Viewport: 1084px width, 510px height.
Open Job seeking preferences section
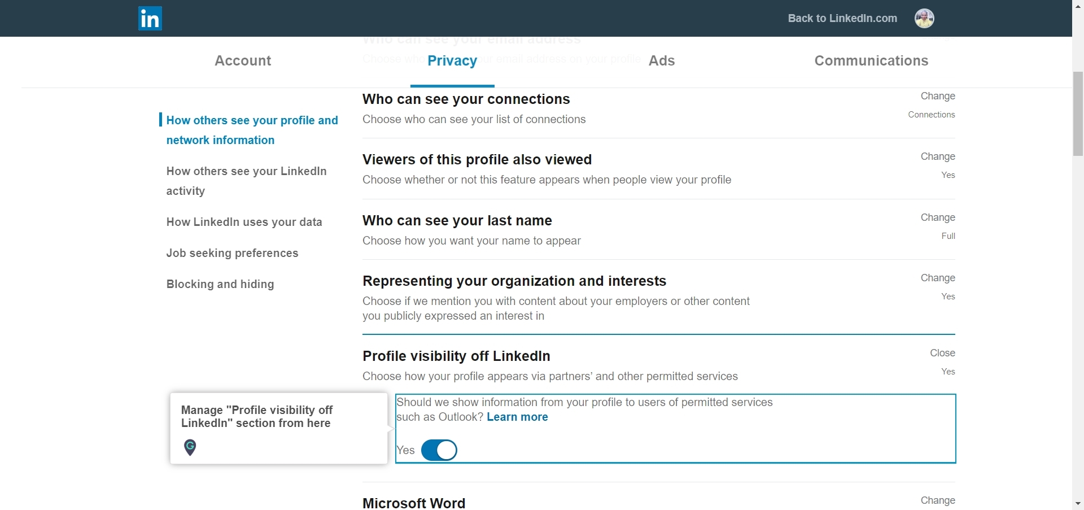[232, 253]
